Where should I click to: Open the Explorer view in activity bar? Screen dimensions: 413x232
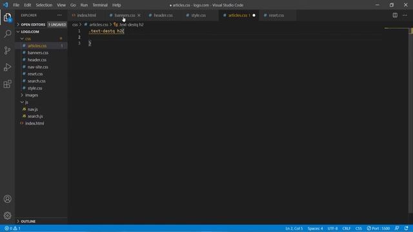pos(7,17)
